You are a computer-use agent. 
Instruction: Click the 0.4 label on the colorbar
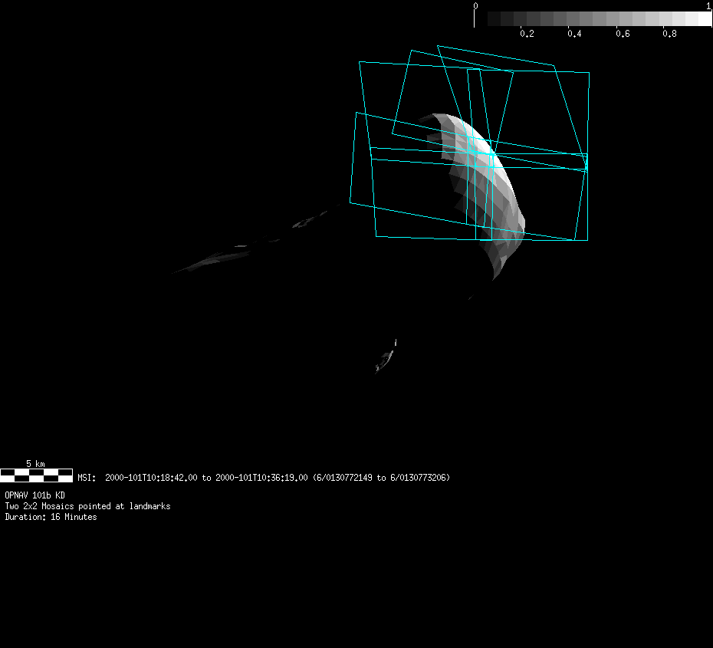click(574, 34)
